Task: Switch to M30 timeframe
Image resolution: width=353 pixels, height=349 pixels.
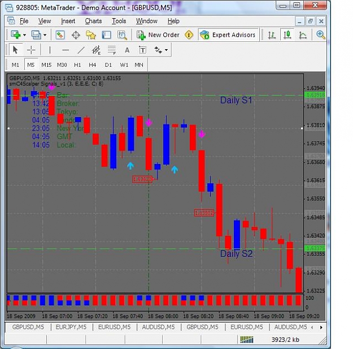Action: pos(62,65)
